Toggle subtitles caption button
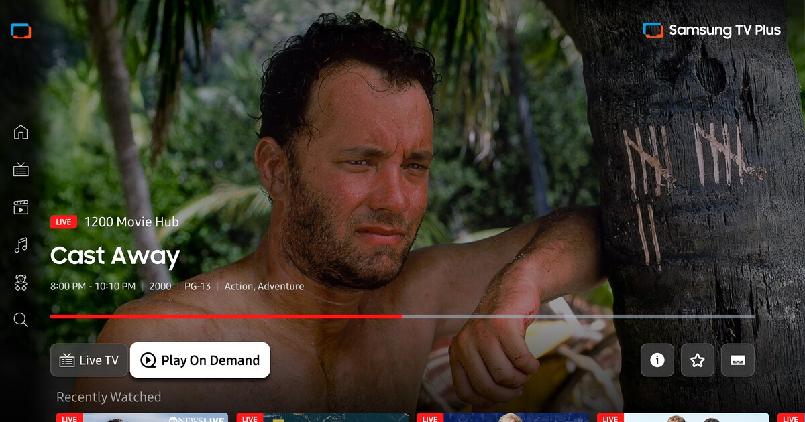Viewport: 805px width, 422px height. pyautogui.click(x=738, y=360)
